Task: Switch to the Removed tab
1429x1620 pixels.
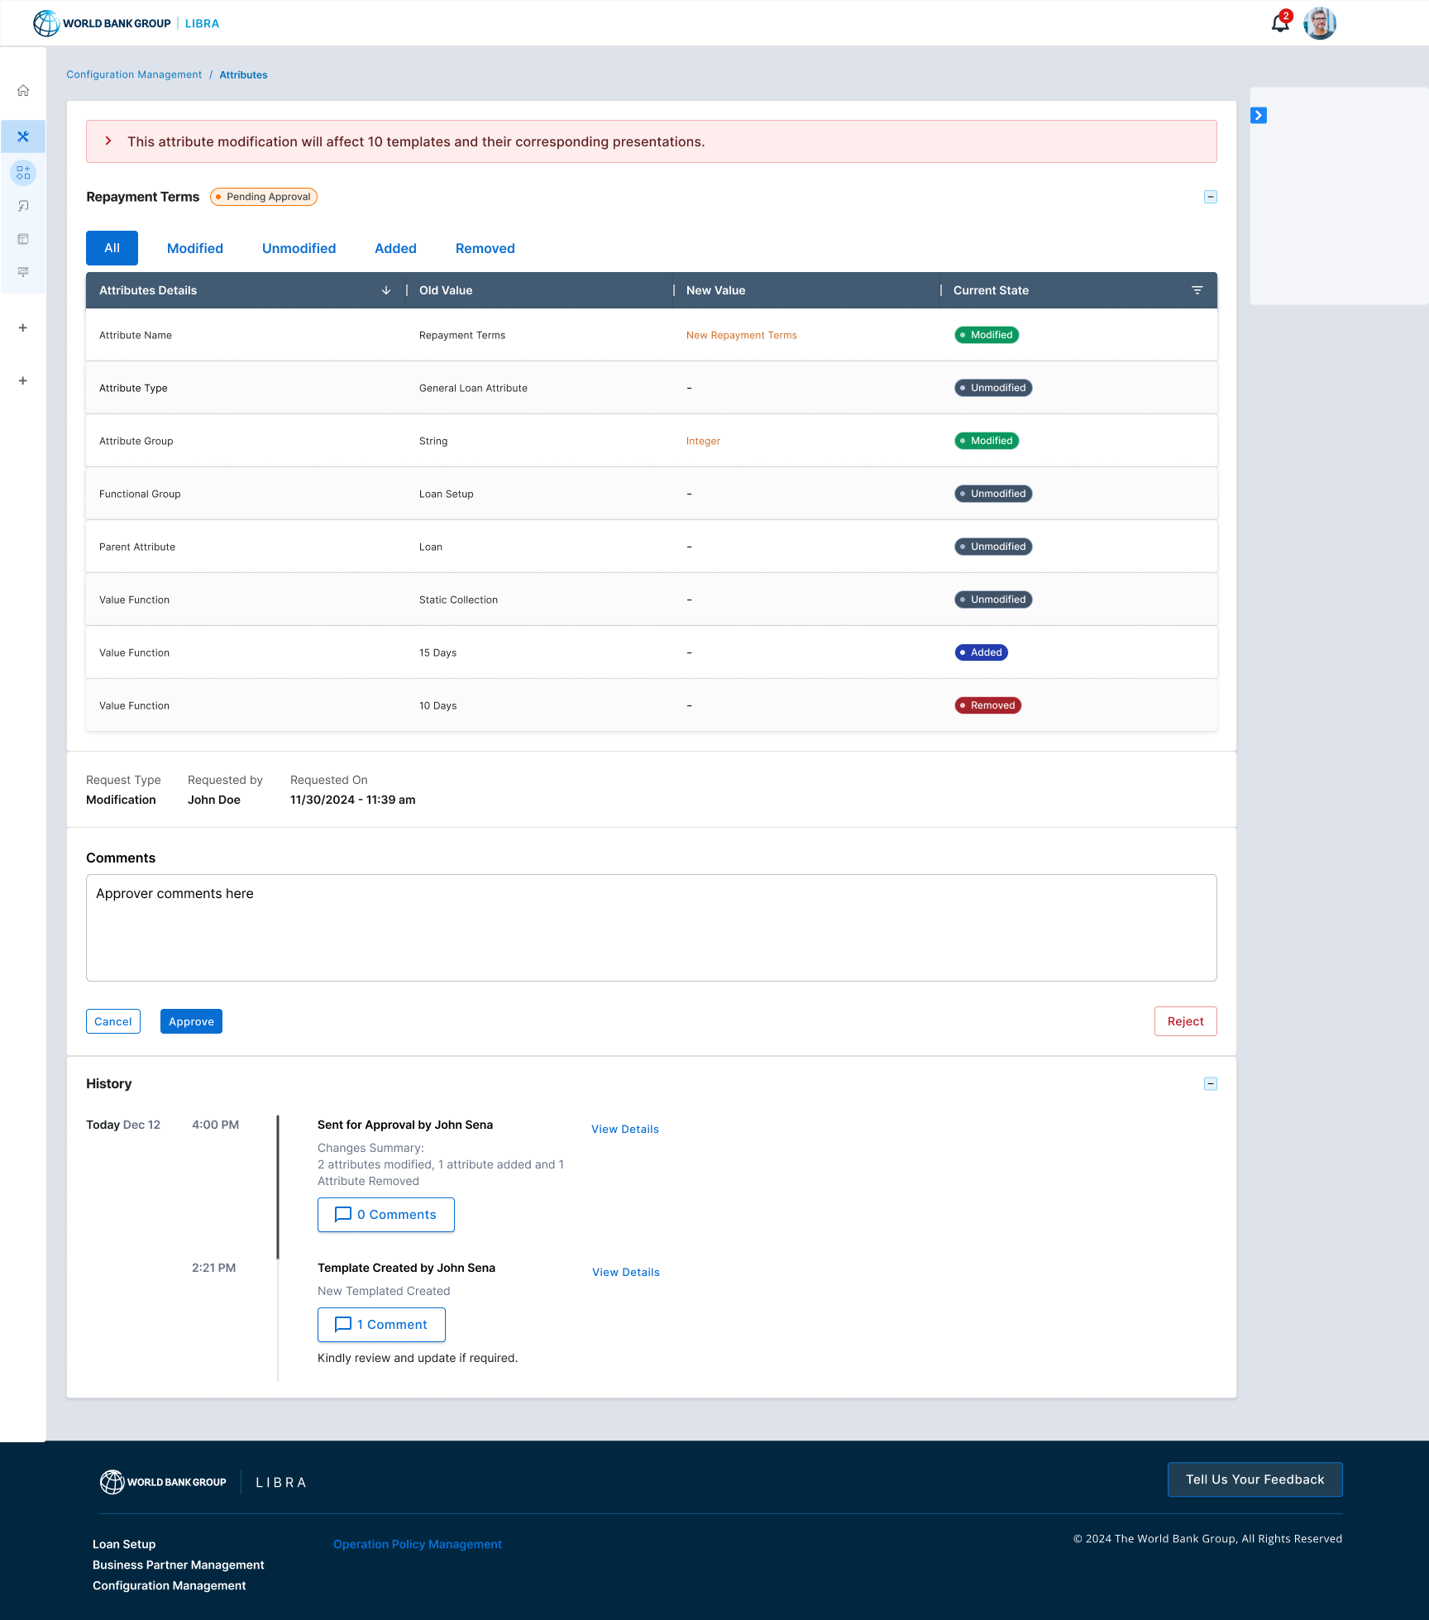Action: [485, 248]
